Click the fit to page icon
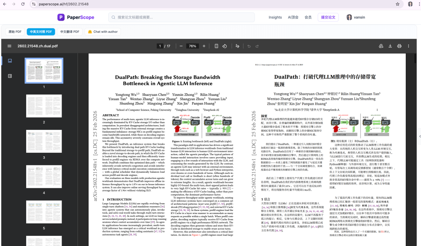Viewport: 421px width, 246px height. (x=216, y=46)
